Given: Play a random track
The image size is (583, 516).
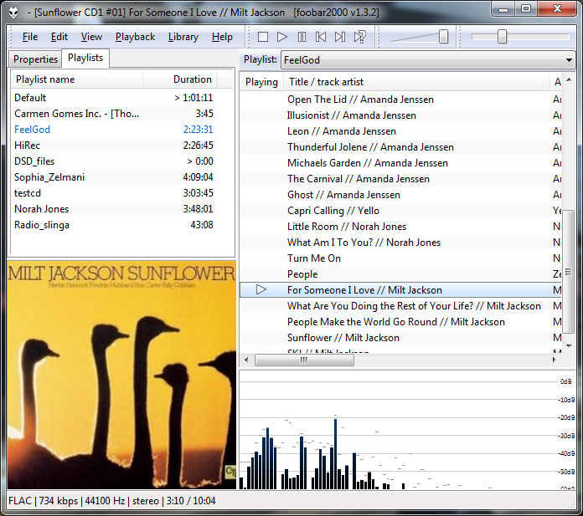Looking at the screenshot, I should point(360,37).
